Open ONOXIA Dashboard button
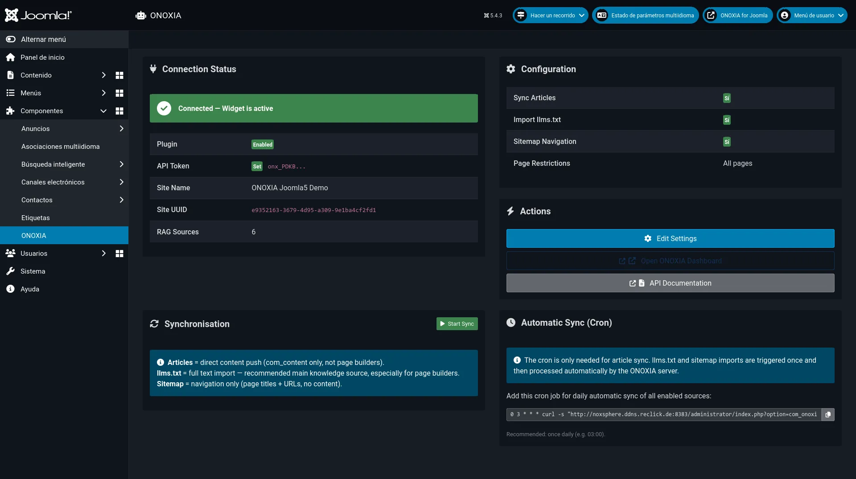The height and width of the screenshot is (479, 856). point(671,261)
